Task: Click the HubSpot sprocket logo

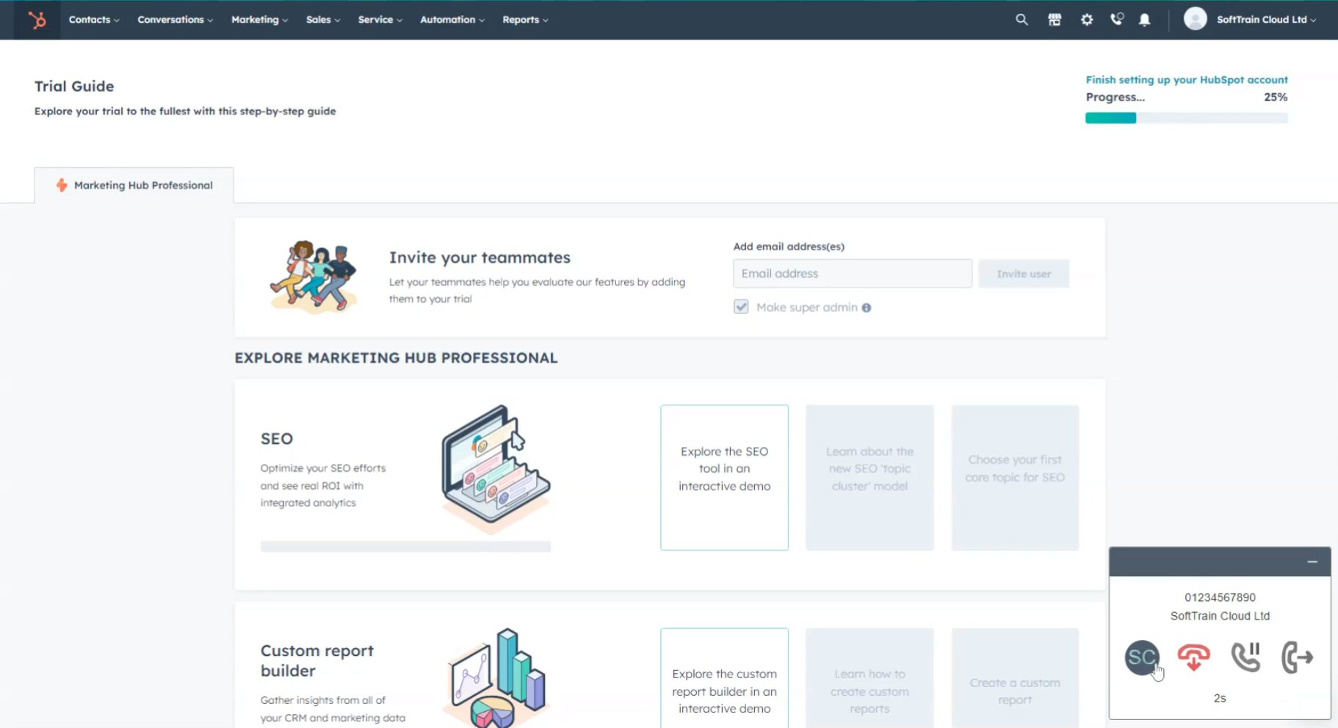Action: 37,20
